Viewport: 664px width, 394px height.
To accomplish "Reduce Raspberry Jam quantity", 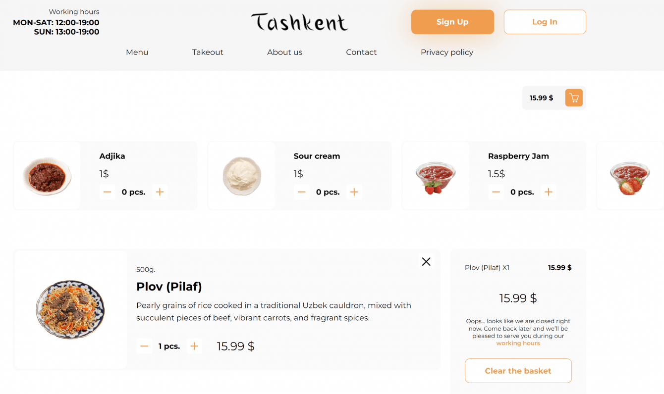I will point(496,192).
